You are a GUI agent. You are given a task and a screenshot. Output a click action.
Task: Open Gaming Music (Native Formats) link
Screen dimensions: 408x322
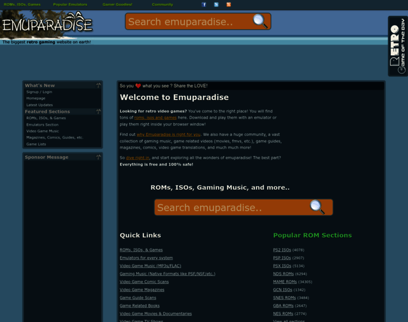167,274
